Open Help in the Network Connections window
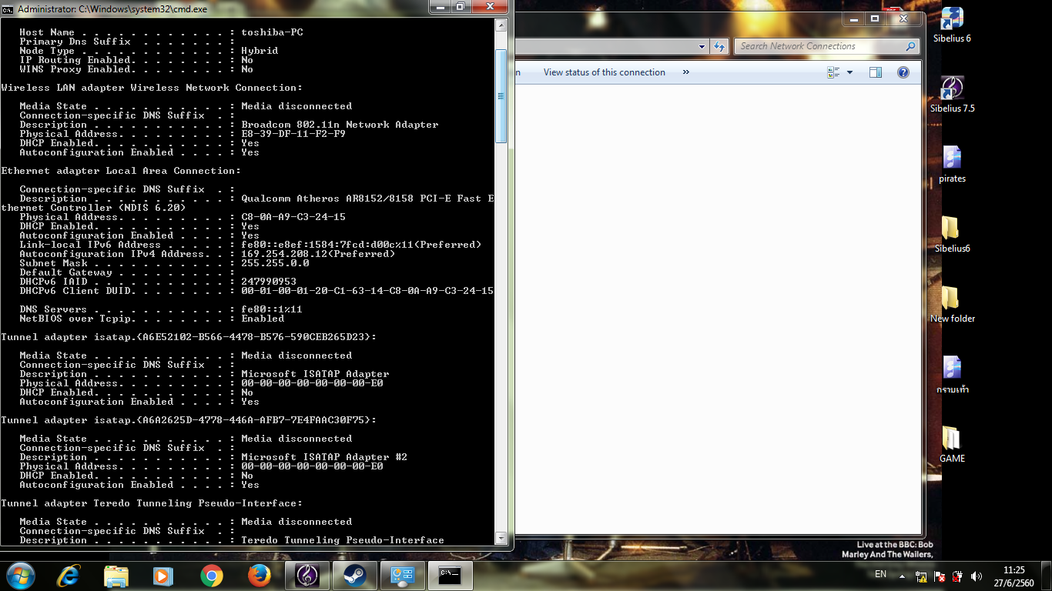Screen dimensions: 1052x591 903,72
